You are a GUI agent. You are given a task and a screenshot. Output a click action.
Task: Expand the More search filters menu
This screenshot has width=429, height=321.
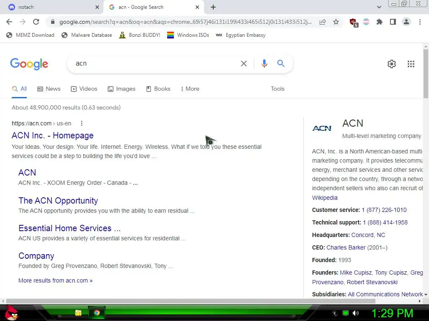(190, 89)
